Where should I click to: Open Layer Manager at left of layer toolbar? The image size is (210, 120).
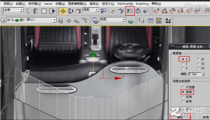(x=3, y=21)
